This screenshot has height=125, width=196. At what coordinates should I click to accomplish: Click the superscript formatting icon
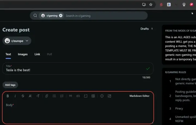click(x=30, y=96)
